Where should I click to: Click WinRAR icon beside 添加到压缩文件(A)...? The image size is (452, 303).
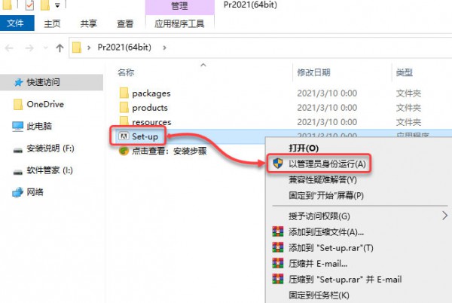(x=278, y=231)
